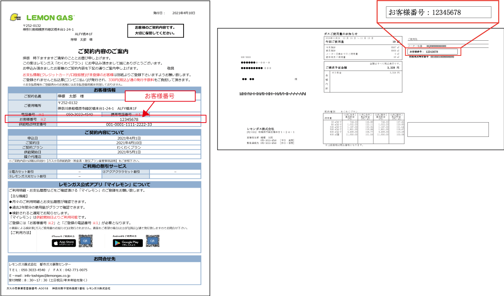Image resolution: width=504 pixels, height=296 pixels.
Task: Click the ご使用場所 row label
Action: (32, 105)
